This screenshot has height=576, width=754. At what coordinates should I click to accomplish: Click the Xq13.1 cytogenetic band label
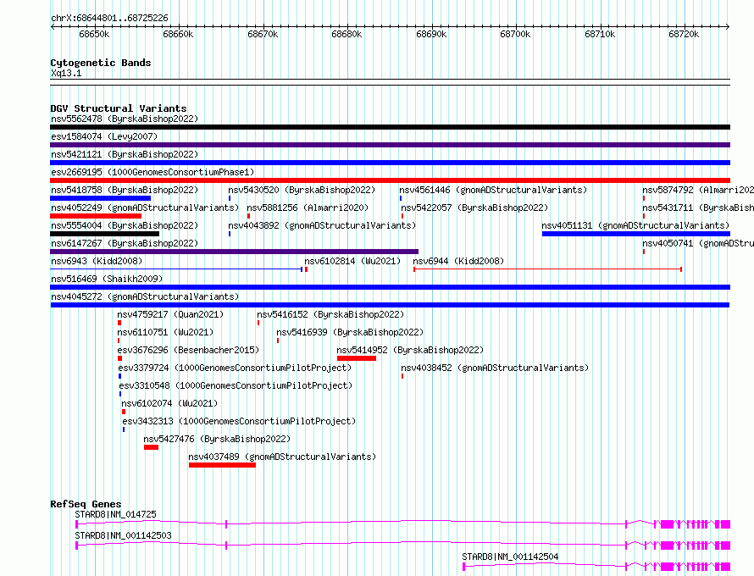[x=66, y=73]
